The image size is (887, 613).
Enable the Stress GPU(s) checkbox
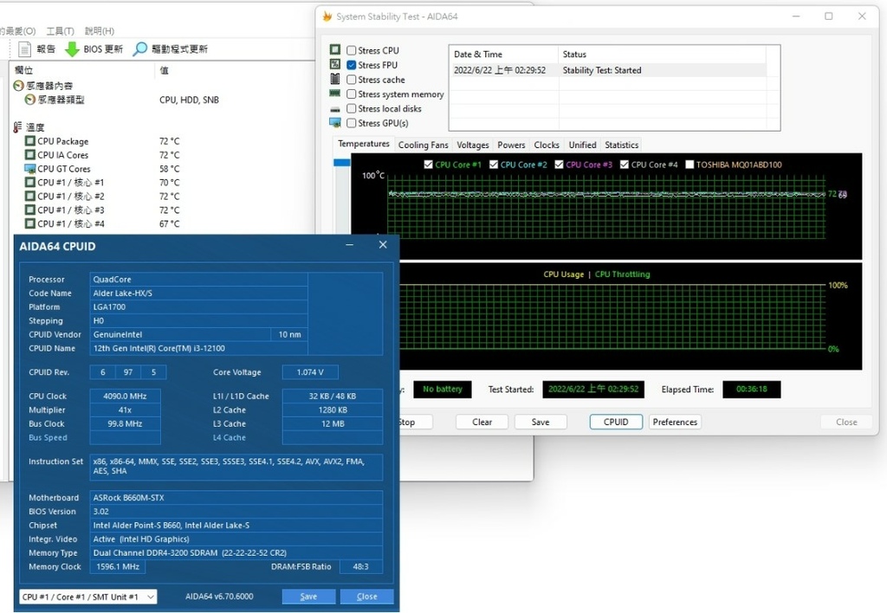[x=352, y=123]
